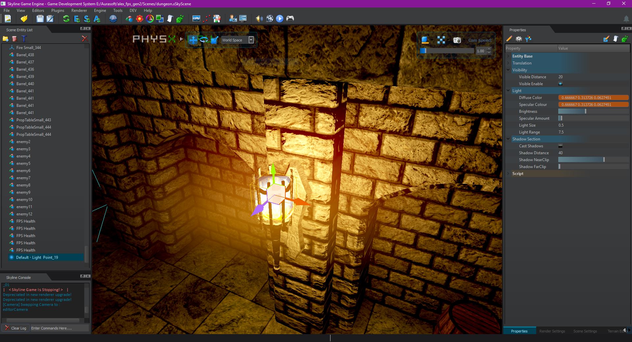632x342 pixels.
Task: Select the rotate gizmo tool
Action: point(204,40)
